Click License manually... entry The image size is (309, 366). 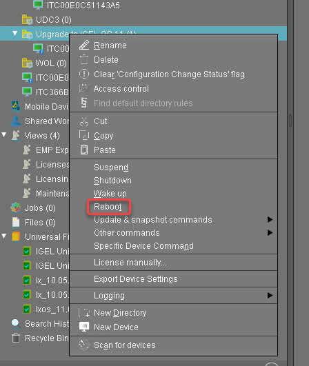pyautogui.click(x=130, y=263)
